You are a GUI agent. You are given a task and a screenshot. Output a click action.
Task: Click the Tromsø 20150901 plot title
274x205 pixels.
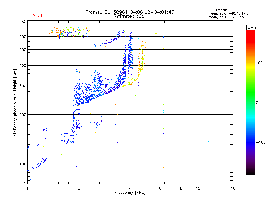[130, 12]
